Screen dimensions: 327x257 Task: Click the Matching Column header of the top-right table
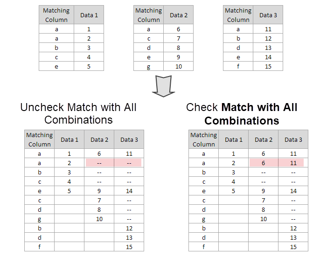pos(238,15)
